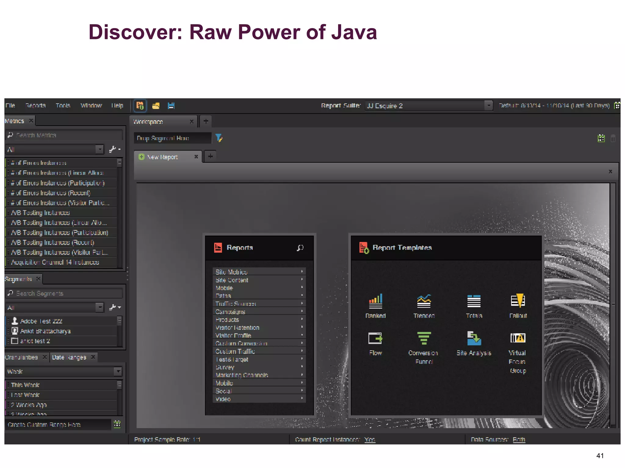This screenshot has height=468, width=625.
Task: Click the open folder toolbar icon
Action: point(156,106)
